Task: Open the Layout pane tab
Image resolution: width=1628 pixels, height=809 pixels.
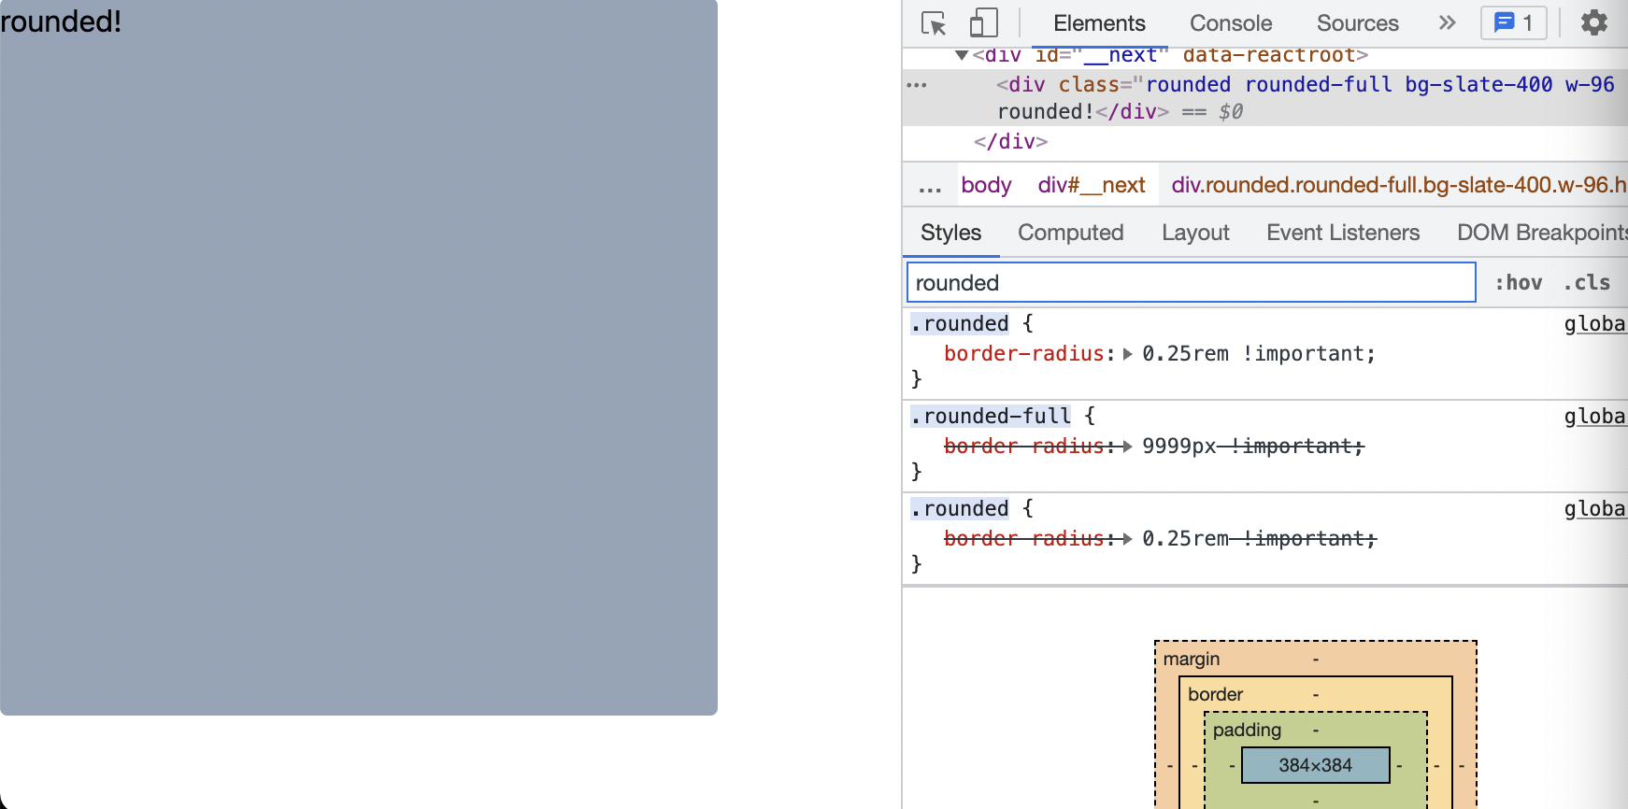Action: click(x=1195, y=233)
